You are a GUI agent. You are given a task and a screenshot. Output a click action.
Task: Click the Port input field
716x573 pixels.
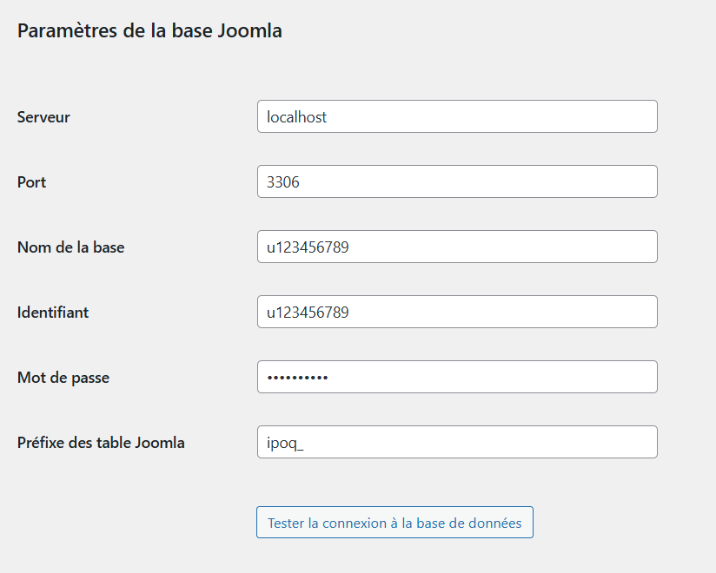click(x=456, y=181)
